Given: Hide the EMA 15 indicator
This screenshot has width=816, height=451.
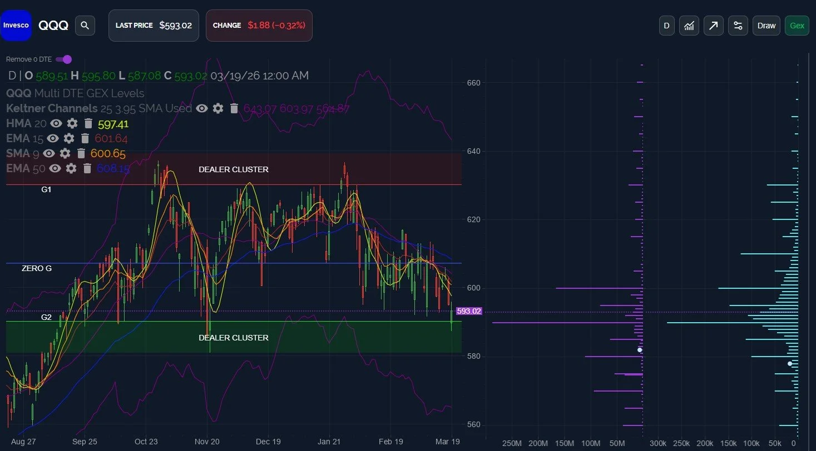Looking at the screenshot, I should (x=53, y=138).
